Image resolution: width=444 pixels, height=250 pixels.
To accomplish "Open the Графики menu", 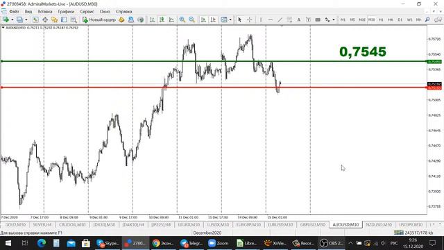I will click(66, 12).
